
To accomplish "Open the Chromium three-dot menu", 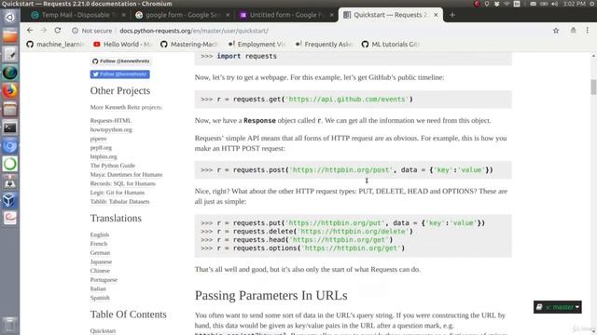I will coord(587,31).
